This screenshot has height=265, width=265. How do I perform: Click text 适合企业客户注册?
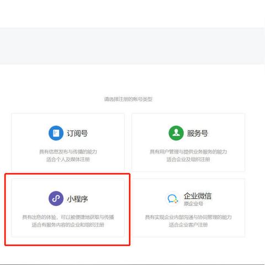188,225
